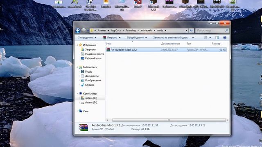Click the change view icon
The width and height of the screenshot is (262, 147).
click(x=206, y=38)
